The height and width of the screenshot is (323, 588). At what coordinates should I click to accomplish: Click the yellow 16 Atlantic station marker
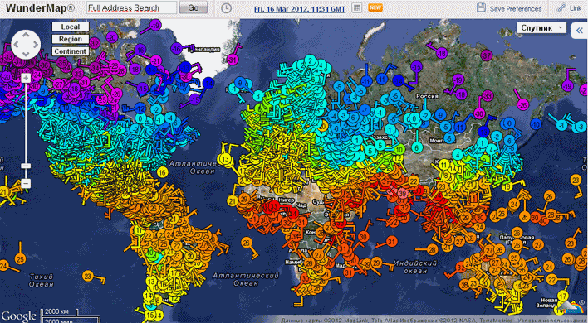coord(162,172)
